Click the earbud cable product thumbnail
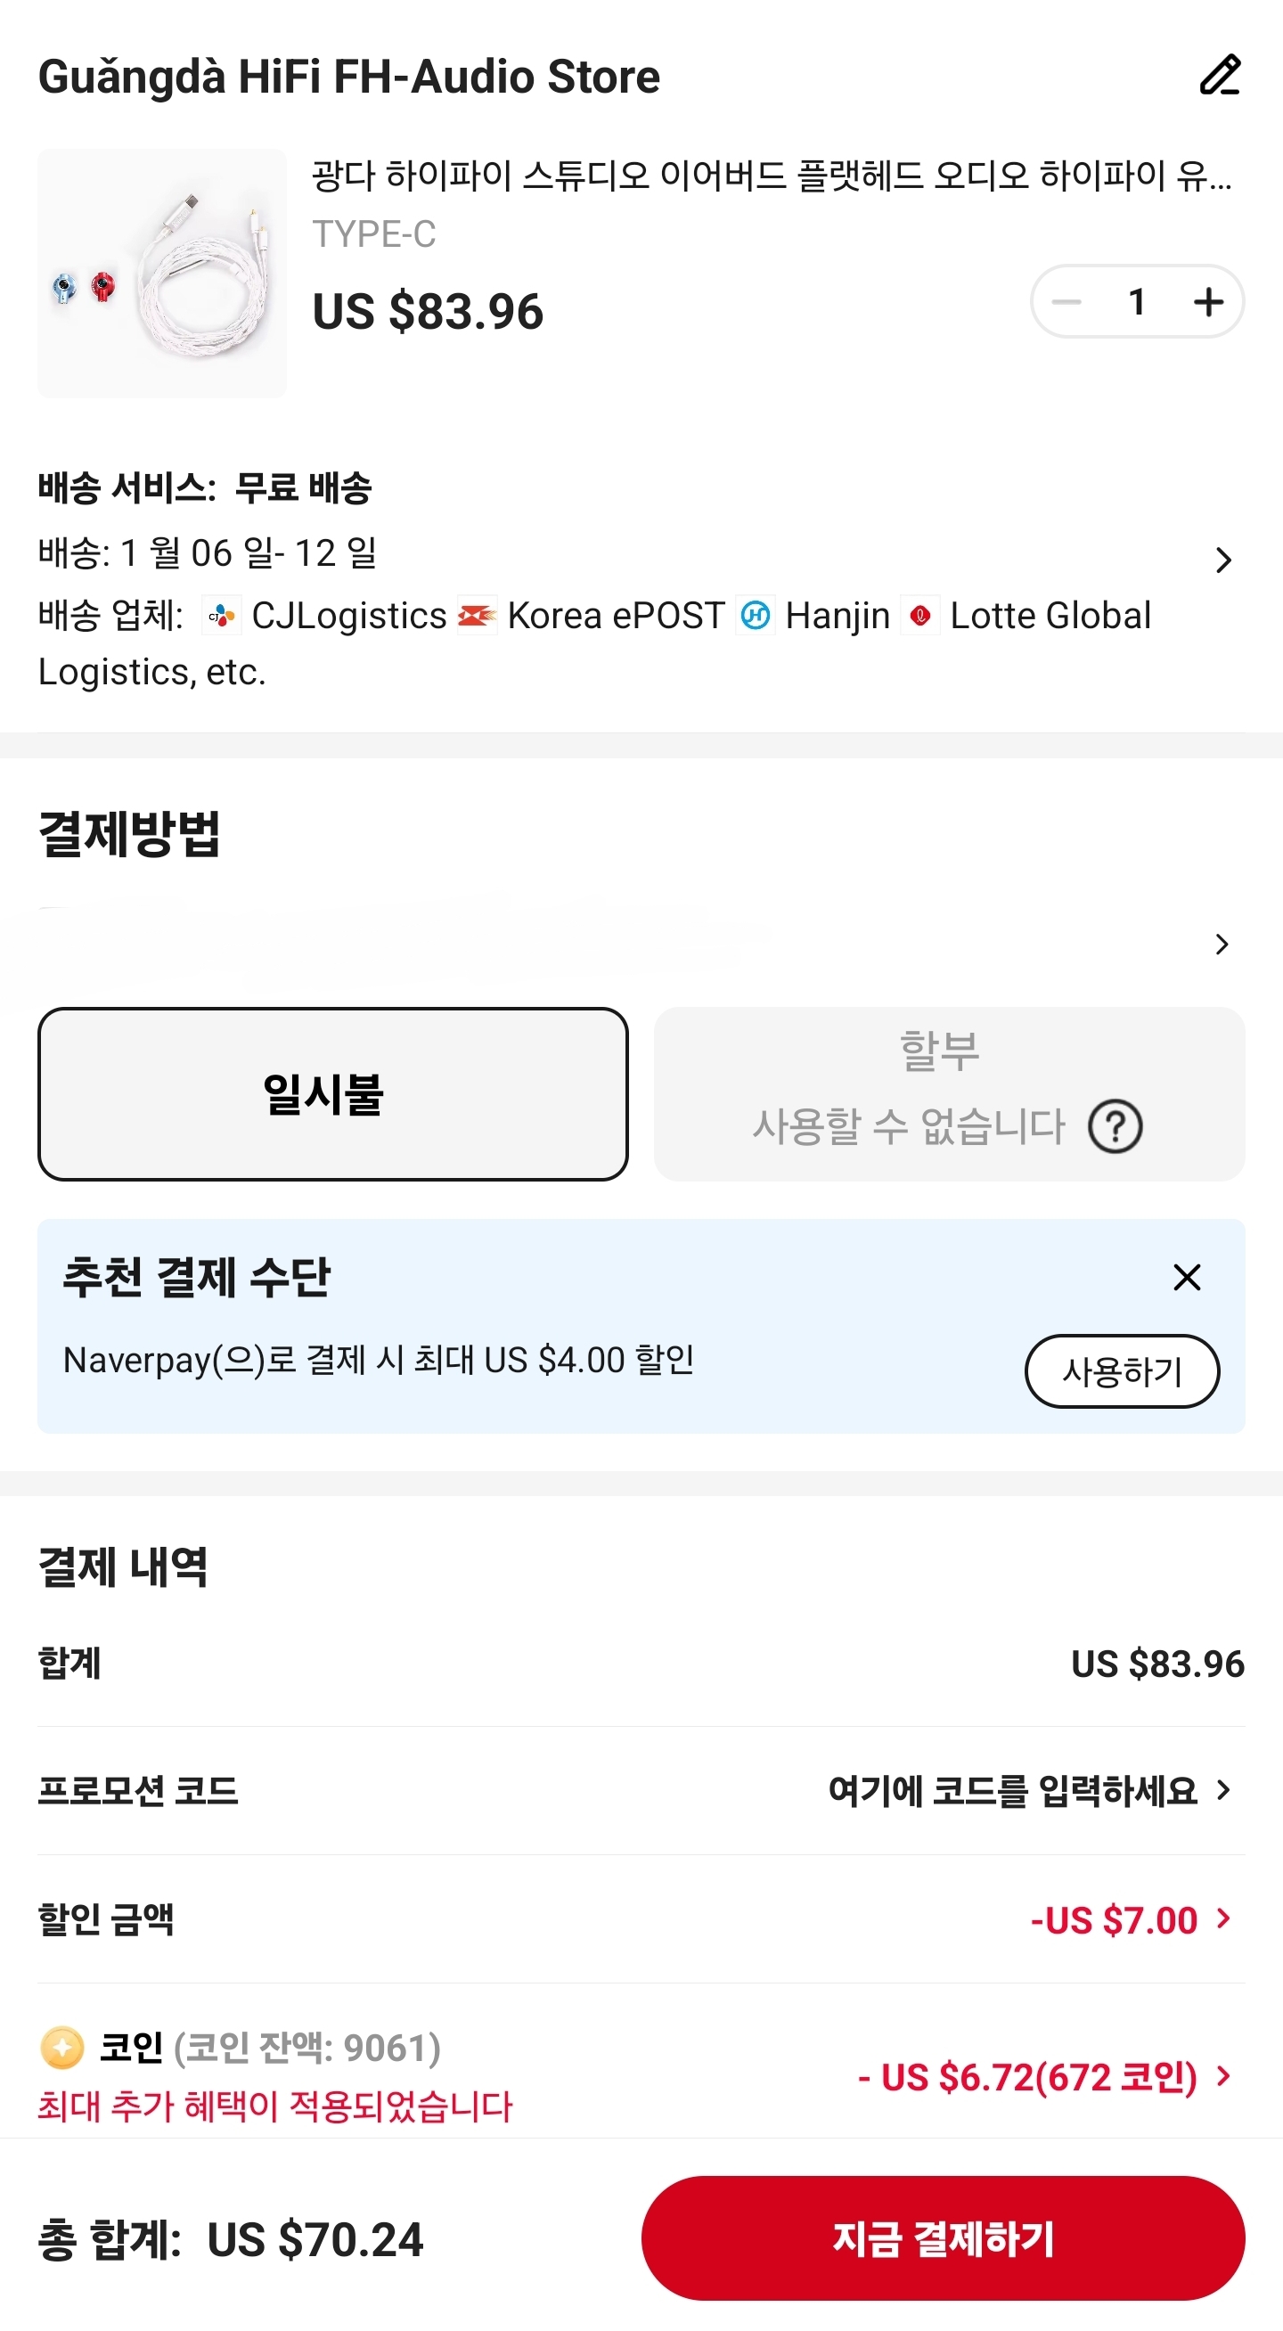This screenshot has width=1283, height=2331. (162, 275)
